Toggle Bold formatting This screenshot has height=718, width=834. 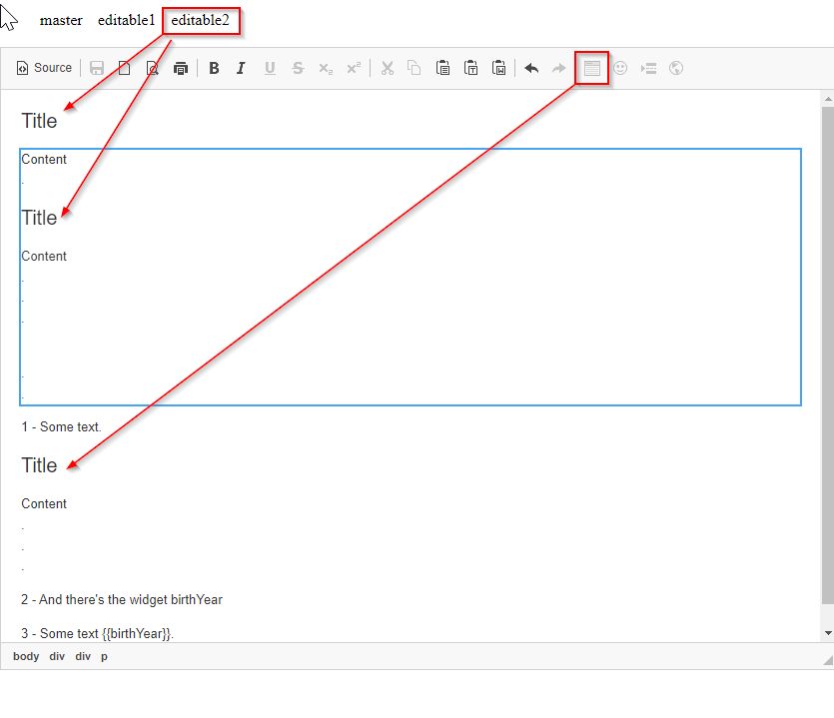[214, 68]
